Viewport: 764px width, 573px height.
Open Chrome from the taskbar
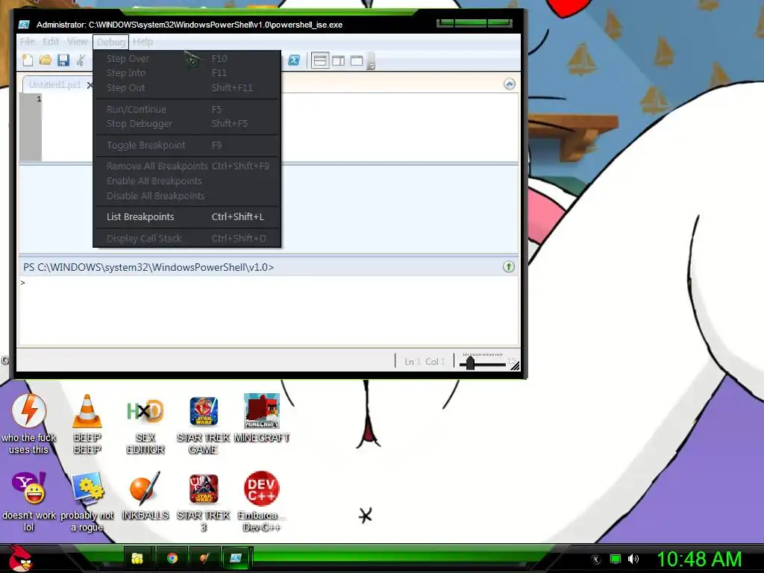172,558
